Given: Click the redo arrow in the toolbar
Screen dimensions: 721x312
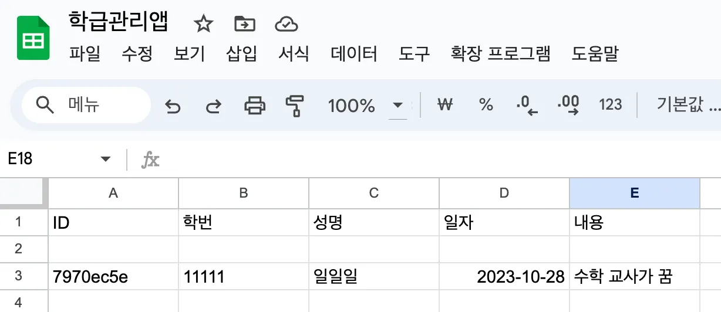Looking at the screenshot, I should pos(213,106).
